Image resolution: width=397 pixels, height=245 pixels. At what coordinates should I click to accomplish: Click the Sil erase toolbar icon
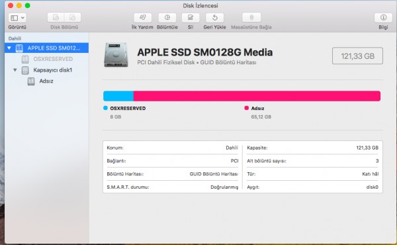[x=191, y=17]
